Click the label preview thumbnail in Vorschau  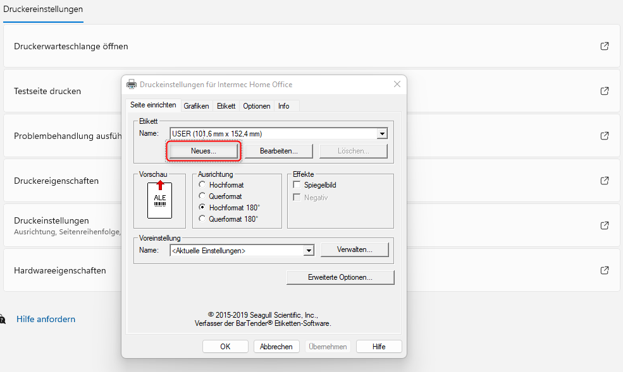[159, 200]
